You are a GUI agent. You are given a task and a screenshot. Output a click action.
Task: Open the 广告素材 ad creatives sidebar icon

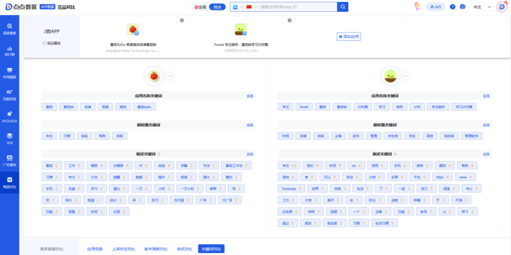pyautogui.click(x=10, y=159)
